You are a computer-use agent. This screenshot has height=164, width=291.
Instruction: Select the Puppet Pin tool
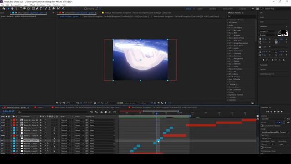pyautogui.click(x=63, y=9)
